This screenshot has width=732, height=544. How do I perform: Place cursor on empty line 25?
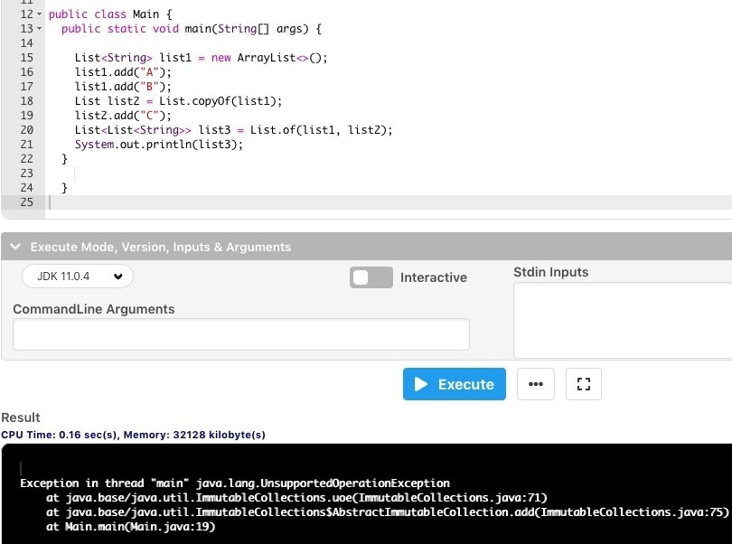181,202
